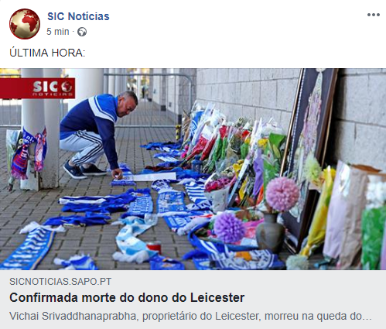Viewport: 386px width, 329px height.
Task: Click description starting with Vichai Srivaddhanaprabha
Action: (190, 316)
